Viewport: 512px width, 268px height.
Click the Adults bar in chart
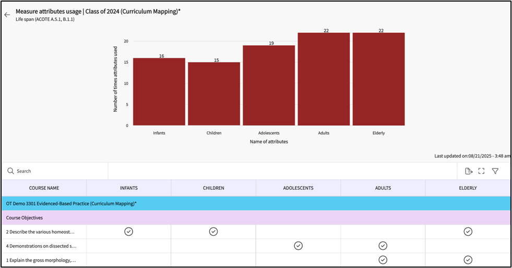(x=324, y=79)
